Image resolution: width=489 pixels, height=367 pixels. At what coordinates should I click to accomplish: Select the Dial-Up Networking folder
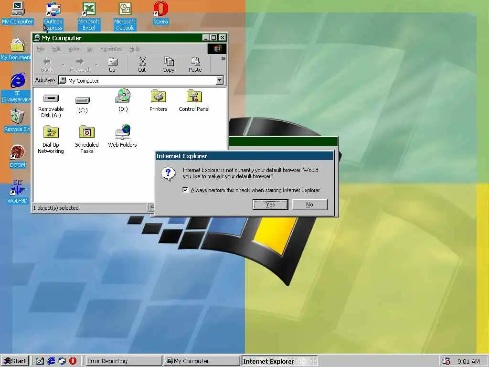click(x=51, y=139)
